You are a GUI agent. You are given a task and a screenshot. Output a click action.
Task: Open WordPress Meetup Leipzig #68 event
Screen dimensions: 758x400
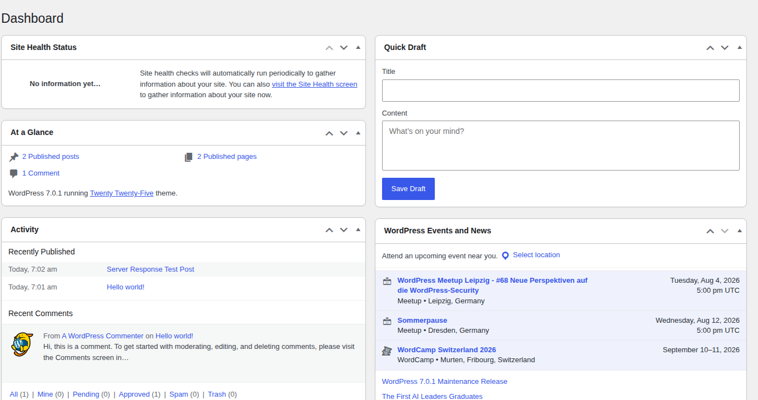(x=493, y=286)
